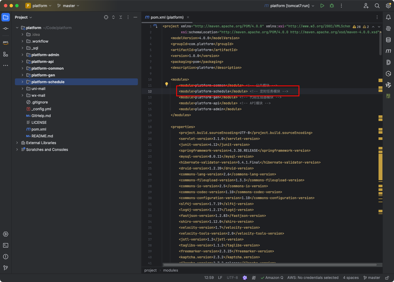Collapse the platform root node

click(17, 28)
